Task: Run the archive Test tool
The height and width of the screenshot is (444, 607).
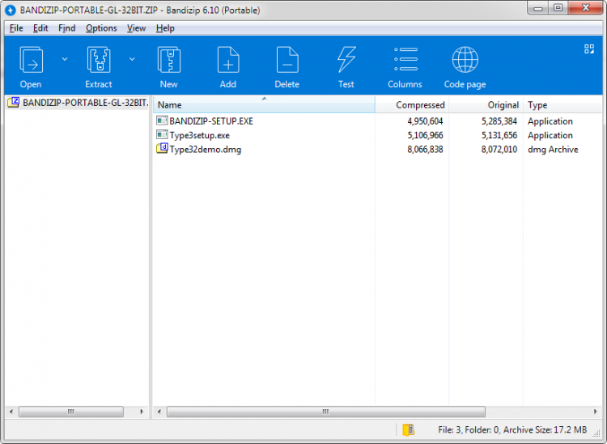Action: tap(346, 60)
